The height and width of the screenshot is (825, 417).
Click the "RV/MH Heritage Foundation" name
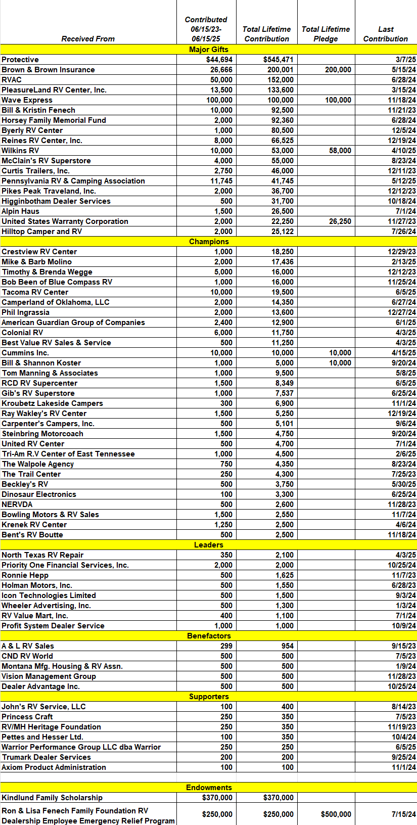52,727
